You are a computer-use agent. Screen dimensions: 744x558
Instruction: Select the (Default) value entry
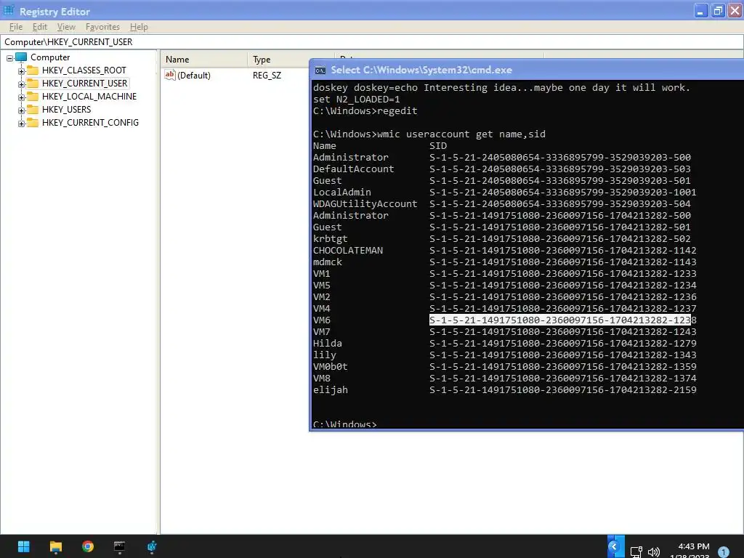tap(193, 76)
